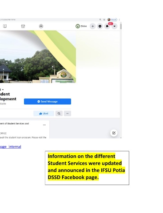Toggle the Liked button
Screen dimensions: 163x213
coord(44,114)
